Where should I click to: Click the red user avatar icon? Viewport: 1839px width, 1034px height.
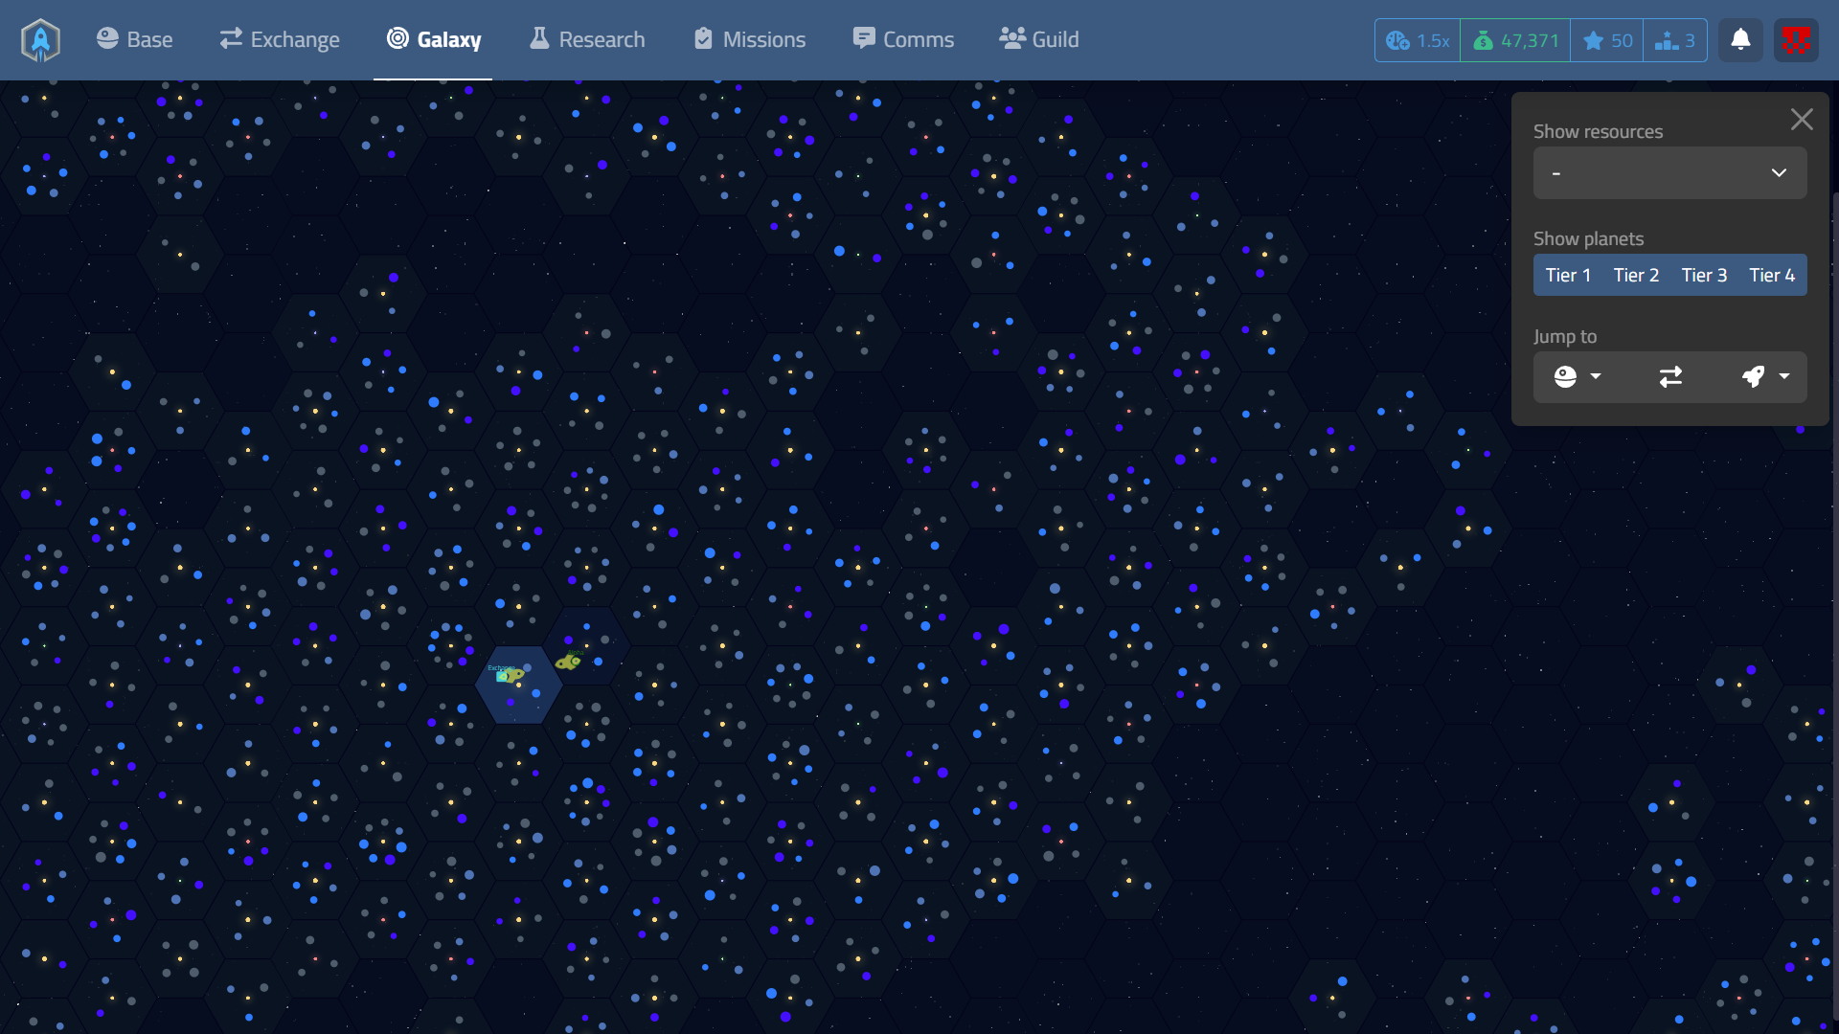[1796, 40]
